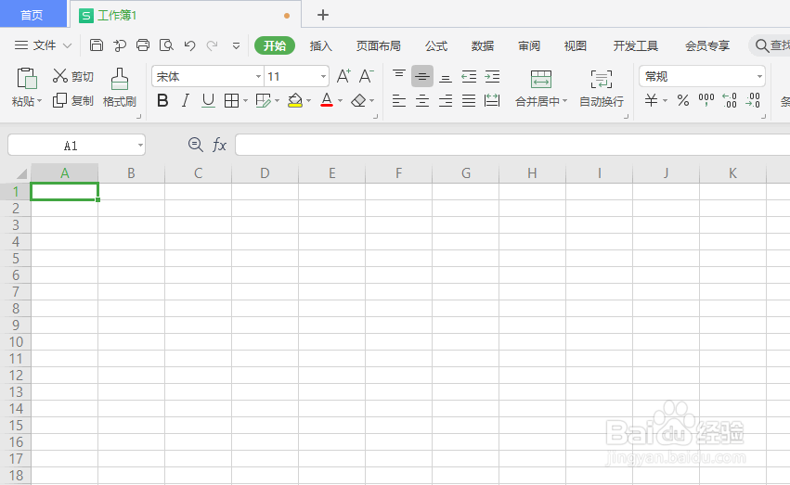Expand Merge and Center dropdown arrow
Image resolution: width=790 pixels, height=485 pixels.
564,101
